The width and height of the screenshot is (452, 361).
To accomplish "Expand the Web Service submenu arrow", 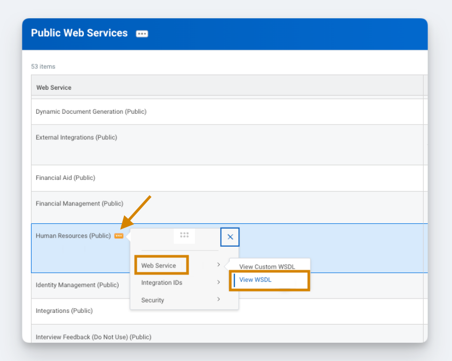I will [219, 265].
